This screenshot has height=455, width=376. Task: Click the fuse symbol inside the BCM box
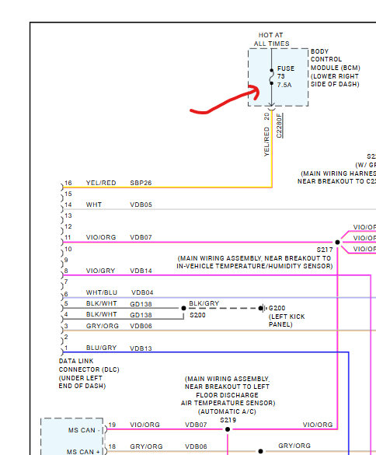(272, 76)
